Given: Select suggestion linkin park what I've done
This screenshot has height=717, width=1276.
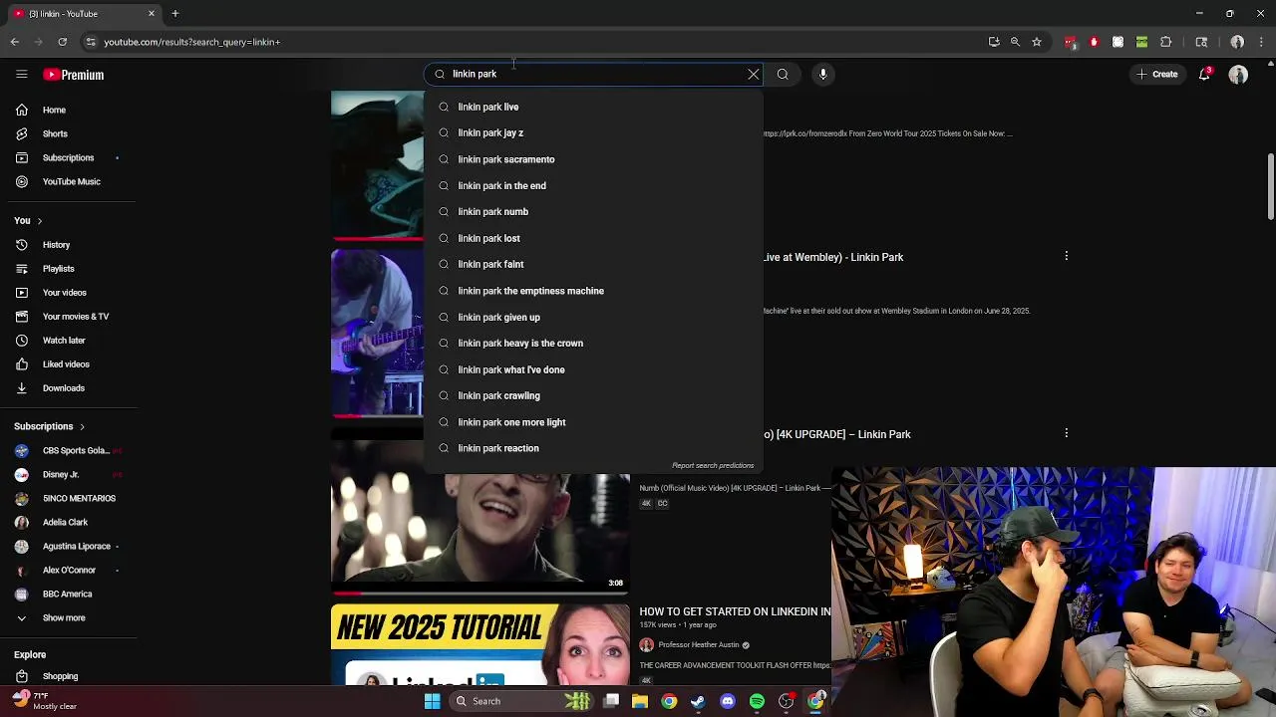Looking at the screenshot, I should click(x=593, y=369).
